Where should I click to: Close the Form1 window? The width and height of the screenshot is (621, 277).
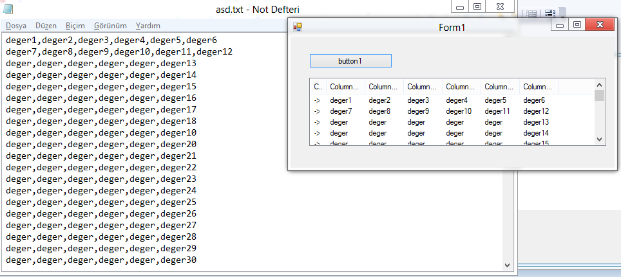click(x=600, y=26)
